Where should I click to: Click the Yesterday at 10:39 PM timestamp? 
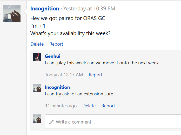click(89, 9)
